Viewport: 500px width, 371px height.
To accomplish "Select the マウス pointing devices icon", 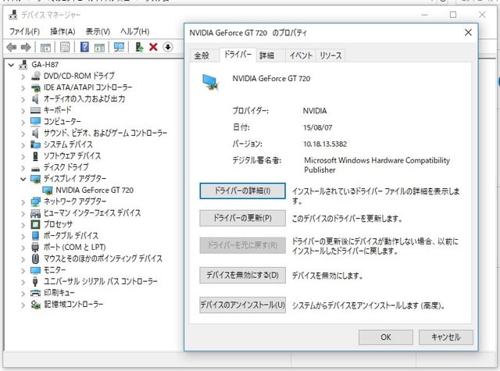I will coord(35,259).
